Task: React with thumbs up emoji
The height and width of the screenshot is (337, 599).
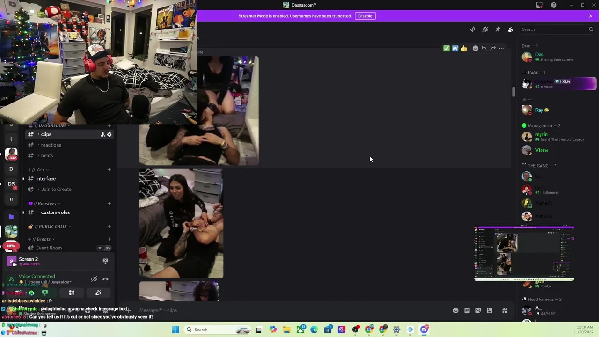Action: (464, 48)
